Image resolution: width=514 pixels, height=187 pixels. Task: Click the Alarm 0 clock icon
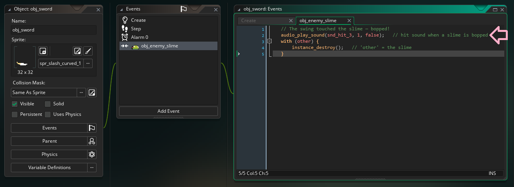pos(125,37)
